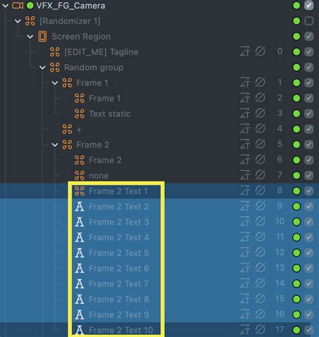Collapse the Random group chevron
The width and height of the screenshot is (319, 337).
42,67
